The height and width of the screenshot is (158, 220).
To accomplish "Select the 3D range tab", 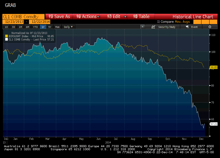I will point(13,27).
